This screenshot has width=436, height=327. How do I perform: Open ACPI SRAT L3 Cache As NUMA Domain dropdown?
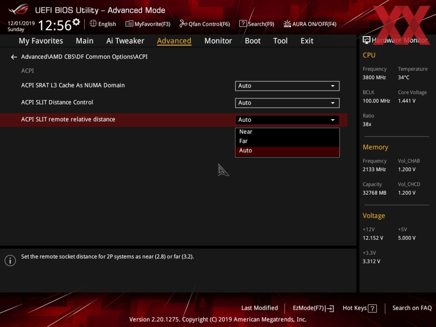point(287,86)
